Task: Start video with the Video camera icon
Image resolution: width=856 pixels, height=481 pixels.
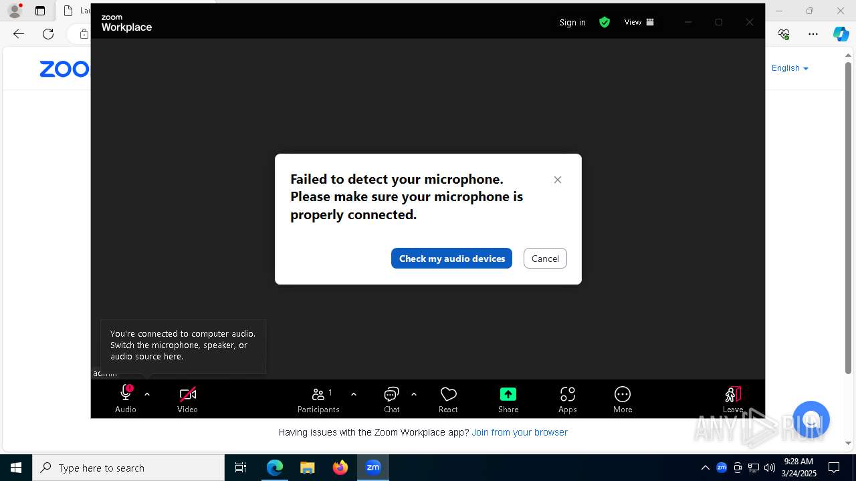Action: click(188, 394)
